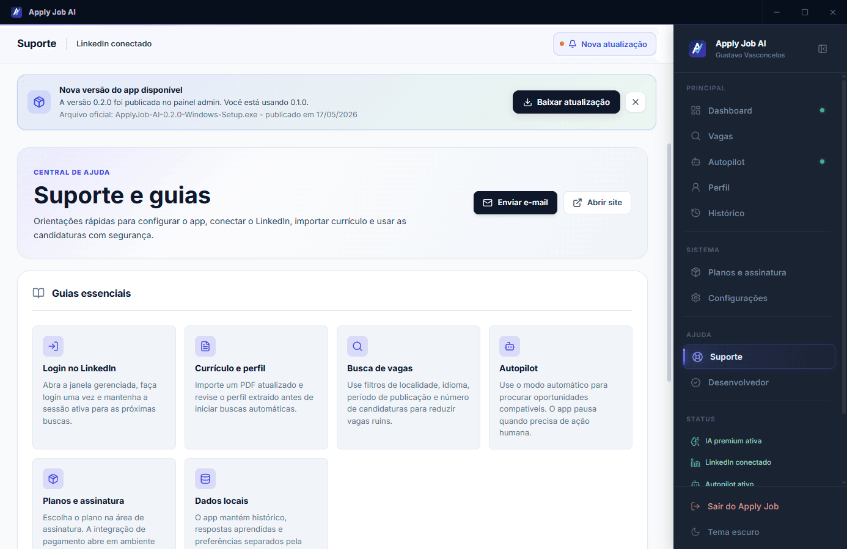847x549 pixels.
Task: Click the Suporte lifebuoy icon
Action: [697, 357]
